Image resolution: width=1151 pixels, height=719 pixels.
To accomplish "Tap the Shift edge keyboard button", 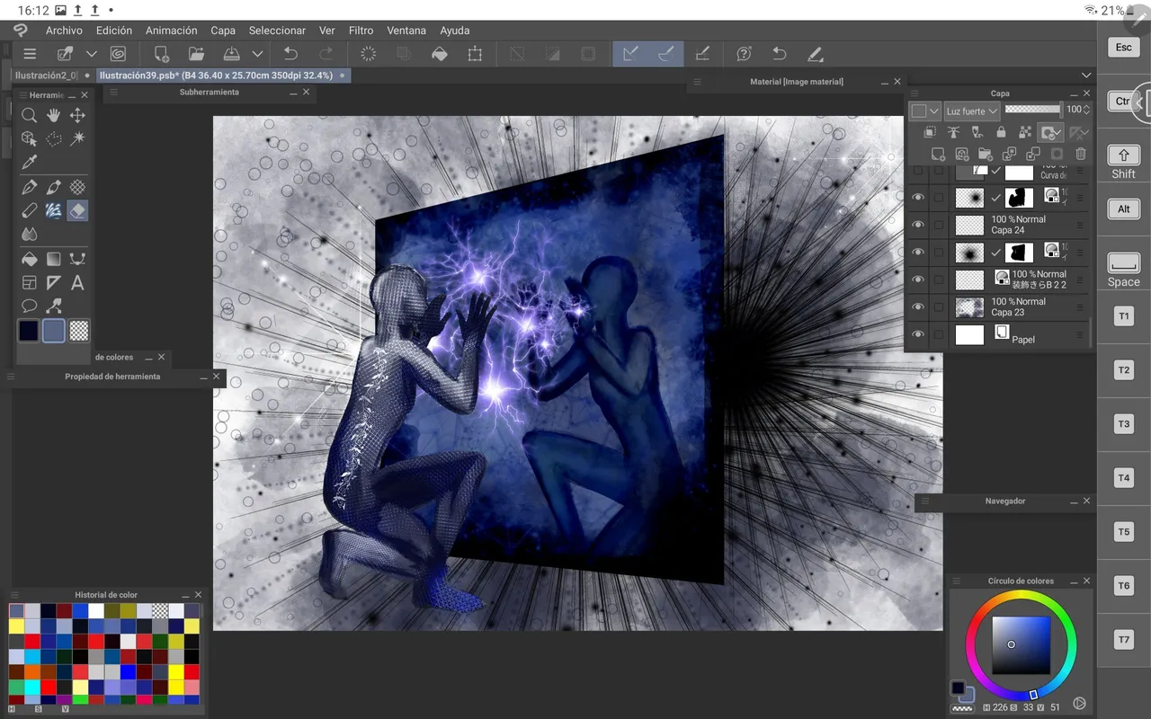I will (x=1124, y=162).
